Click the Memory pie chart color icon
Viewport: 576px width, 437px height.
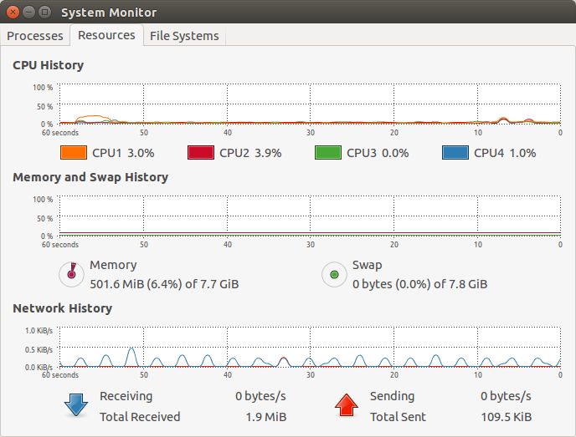pos(72,274)
